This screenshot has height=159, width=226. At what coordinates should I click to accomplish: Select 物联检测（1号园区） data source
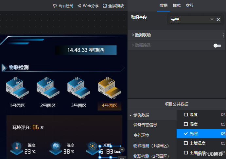(151, 146)
